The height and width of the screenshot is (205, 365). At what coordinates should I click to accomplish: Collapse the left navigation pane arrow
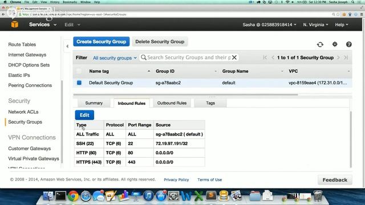coord(67,46)
